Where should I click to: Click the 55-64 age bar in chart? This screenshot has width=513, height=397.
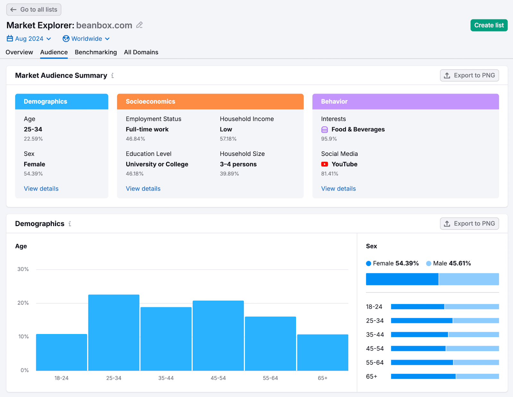coord(271,344)
